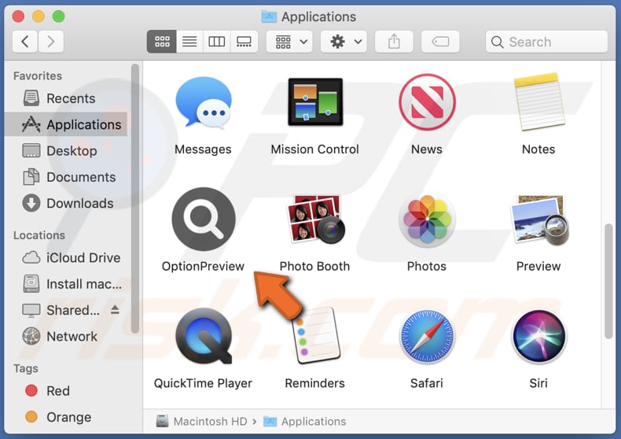621x439 pixels.
Task: Open Documents in the sidebar
Action: 66,177
